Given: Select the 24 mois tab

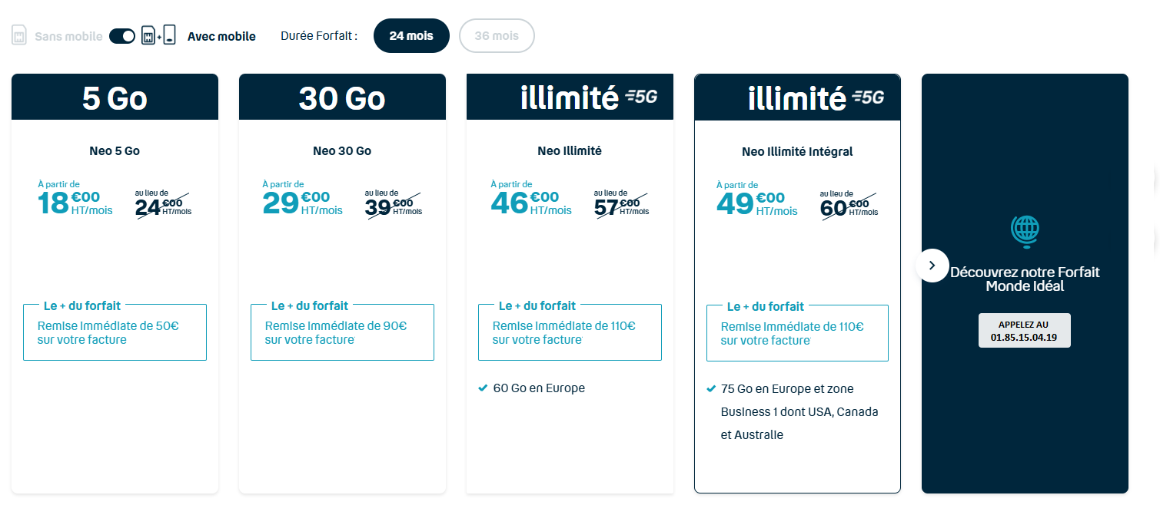Looking at the screenshot, I should point(411,35).
